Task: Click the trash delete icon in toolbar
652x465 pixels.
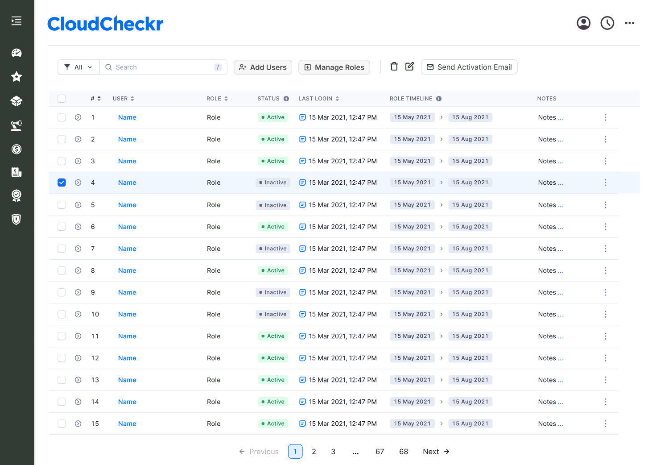Action: tap(394, 66)
